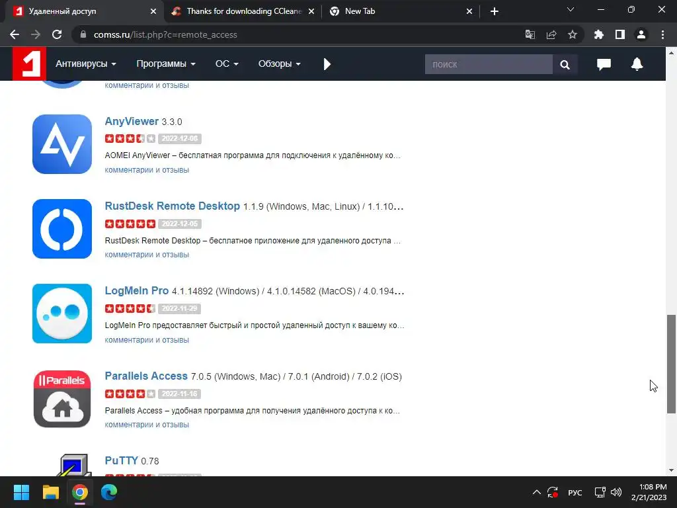The height and width of the screenshot is (508, 677).
Task: Click the update sync tray icon
Action: point(553,492)
